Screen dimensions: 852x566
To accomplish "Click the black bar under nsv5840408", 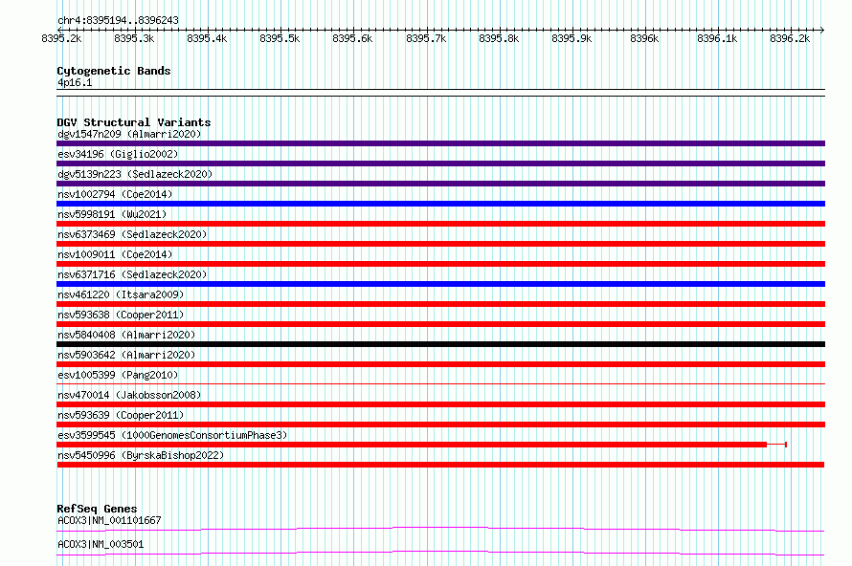I will pos(440,344).
